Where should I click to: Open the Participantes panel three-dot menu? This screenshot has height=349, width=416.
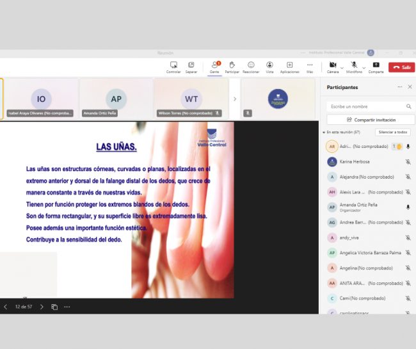[x=399, y=87]
